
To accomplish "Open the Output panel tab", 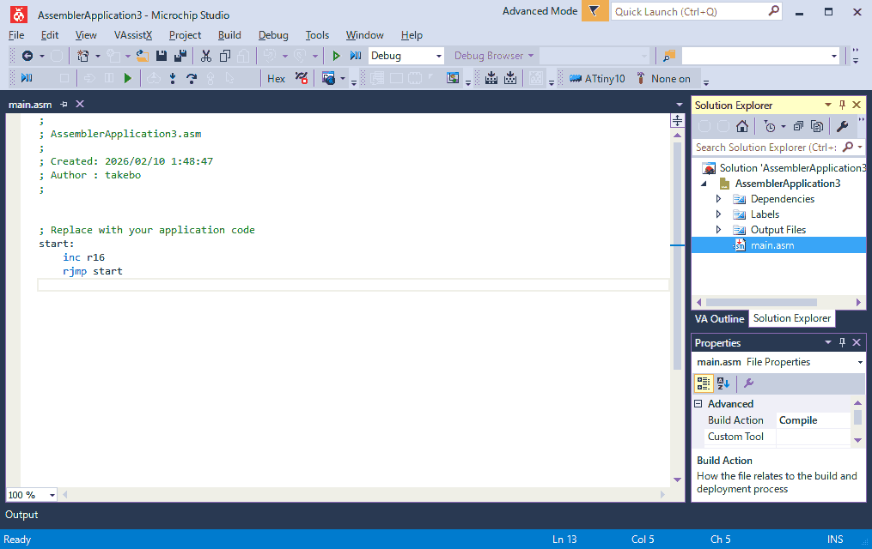I will [x=21, y=515].
